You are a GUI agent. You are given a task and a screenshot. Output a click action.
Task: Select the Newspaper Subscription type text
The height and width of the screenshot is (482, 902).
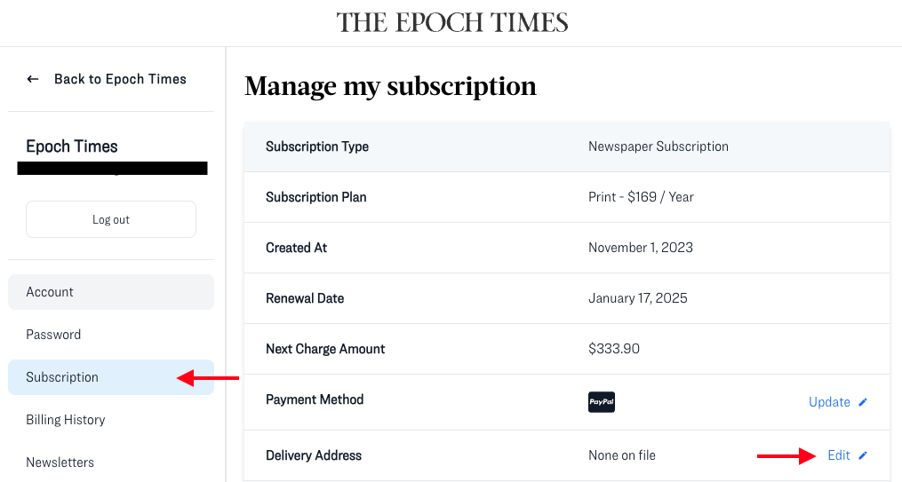tap(659, 146)
